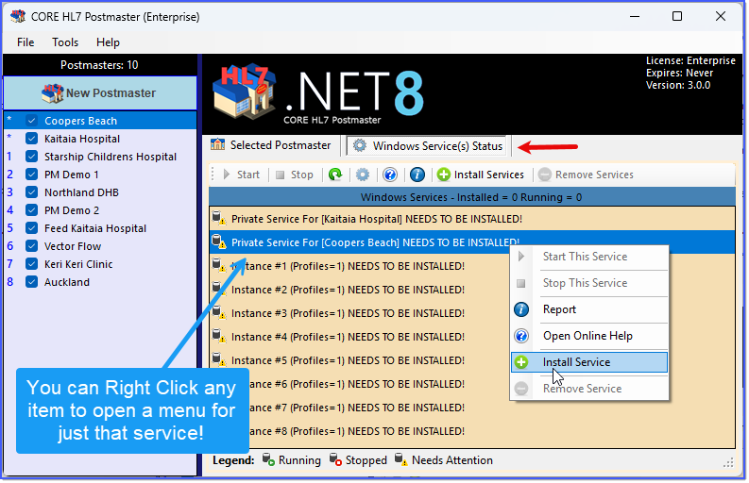Select Keri Keri Clinic in postmaster list

pos(78,264)
